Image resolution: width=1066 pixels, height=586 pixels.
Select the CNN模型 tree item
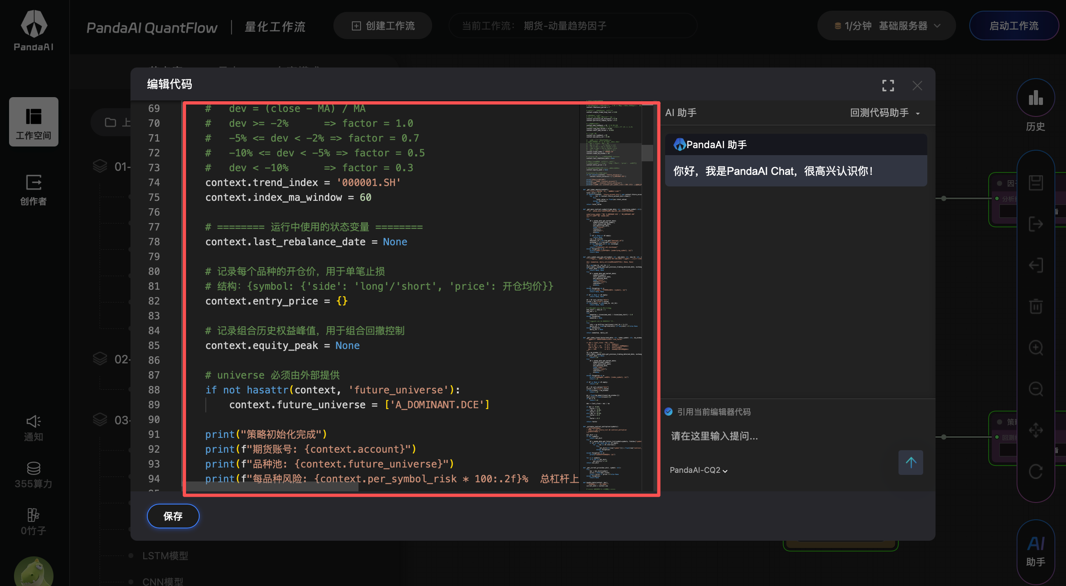tap(163, 581)
